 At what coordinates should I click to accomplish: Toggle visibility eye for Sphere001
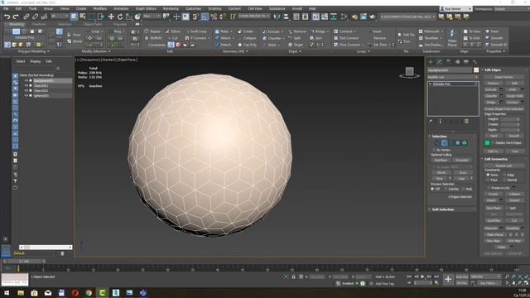click(x=26, y=96)
